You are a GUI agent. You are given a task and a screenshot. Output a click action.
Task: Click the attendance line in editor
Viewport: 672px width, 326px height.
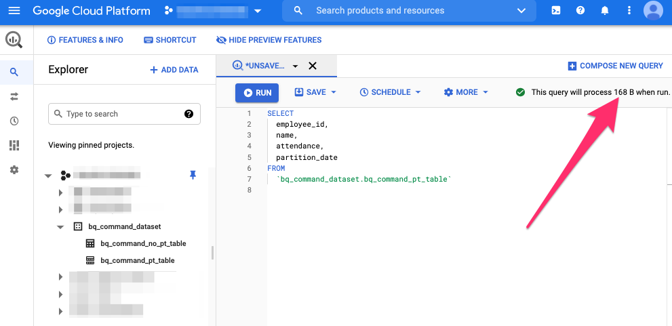point(300,146)
